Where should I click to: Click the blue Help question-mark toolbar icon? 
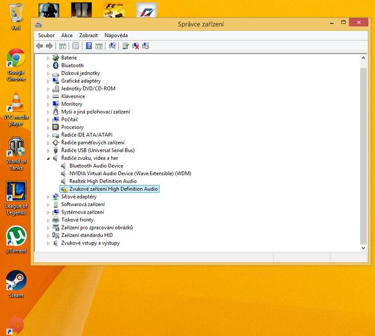(x=89, y=46)
